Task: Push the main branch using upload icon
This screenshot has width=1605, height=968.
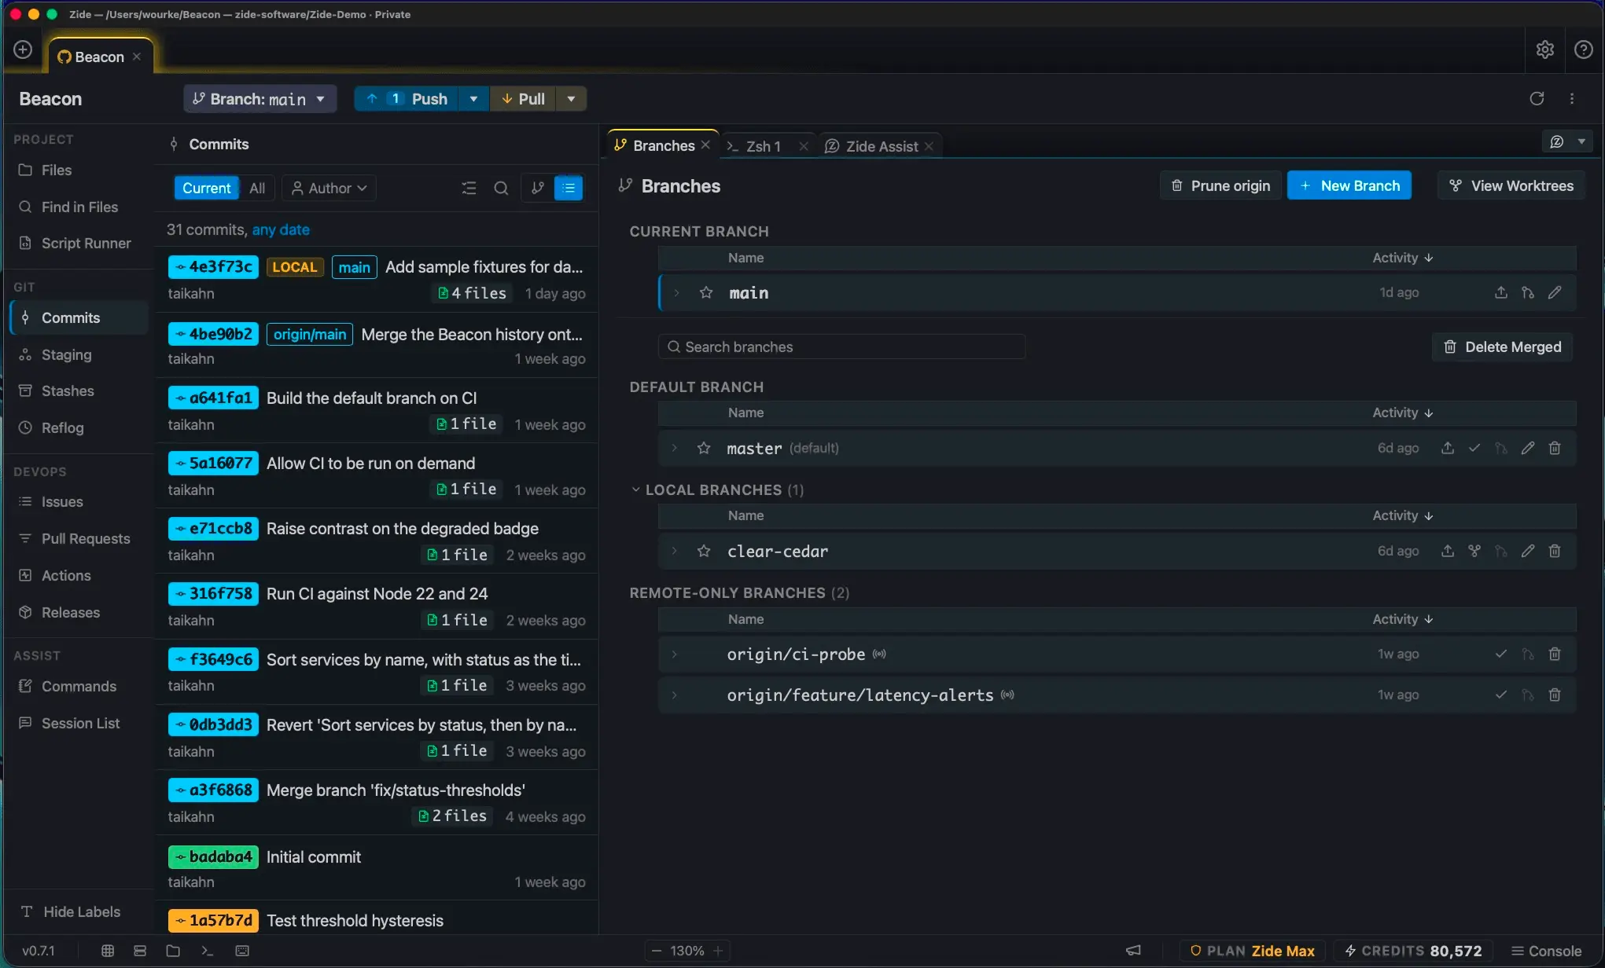Action: [1501, 292]
